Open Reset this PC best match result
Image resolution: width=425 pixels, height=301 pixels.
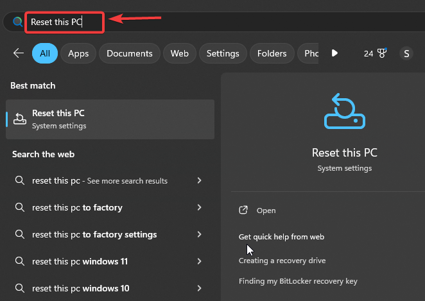pos(110,119)
